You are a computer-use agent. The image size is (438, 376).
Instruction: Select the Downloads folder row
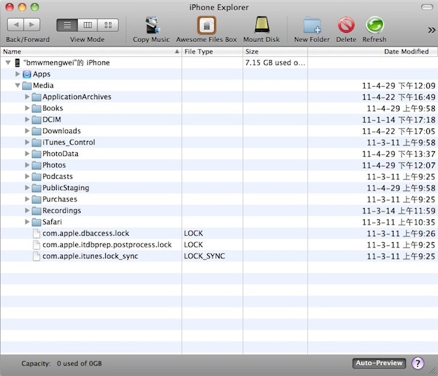pyautogui.click(x=219, y=131)
